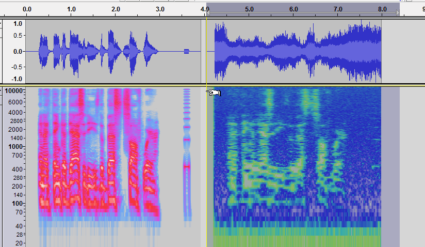Click the play region end arrow on ruler
The width and height of the screenshot is (425, 247).
[398, 12]
